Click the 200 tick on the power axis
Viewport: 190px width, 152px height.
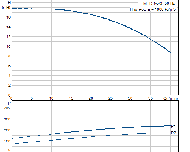[7, 130]
